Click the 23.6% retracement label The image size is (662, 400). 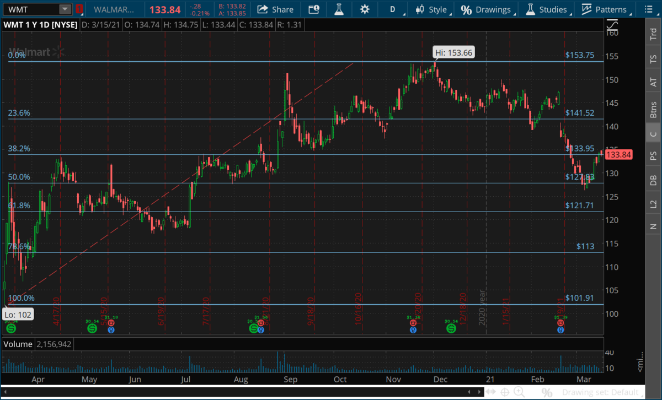[19, 113]
